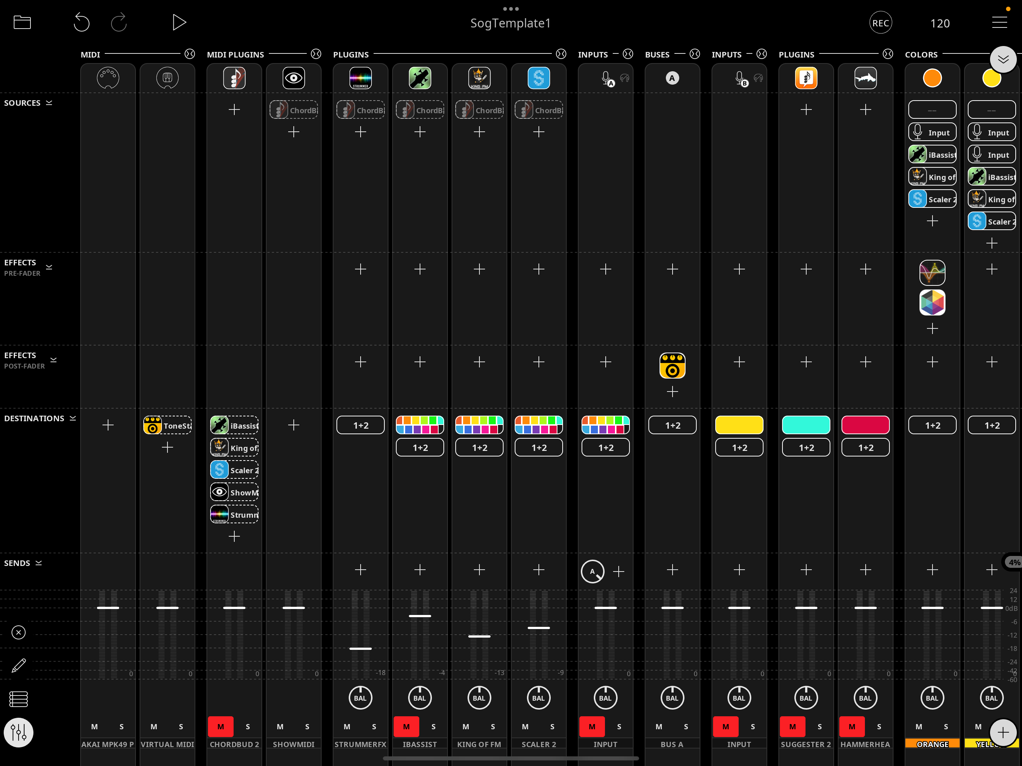Select the MIDI PLUGINS group header
Image resolution: width=1022 pixels, height=766 pixels.
pyautogui.click(x=236, y=55)
